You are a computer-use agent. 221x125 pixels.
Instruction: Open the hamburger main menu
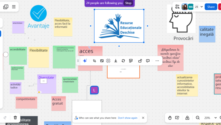pyautogui.click(x=14, y=7)
